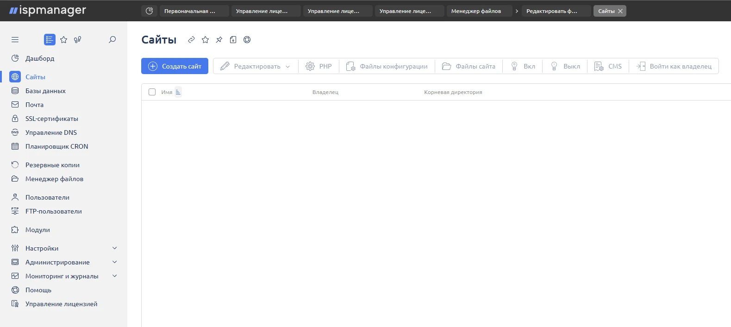
Task: Expand the Настройки sidebar section
Action: 115,248
